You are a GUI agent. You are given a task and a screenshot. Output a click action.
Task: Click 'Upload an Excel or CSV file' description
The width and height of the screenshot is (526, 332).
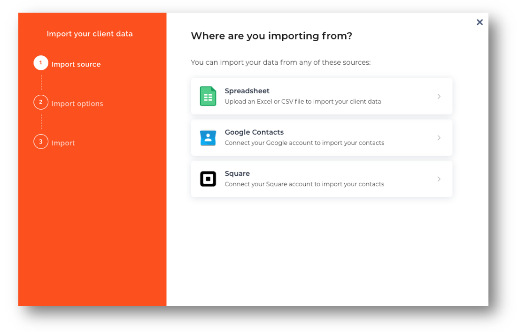pos(303,101)
